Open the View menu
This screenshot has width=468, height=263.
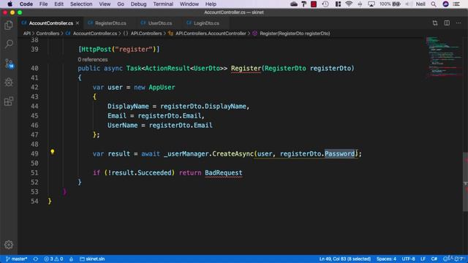click(x=105, y=4)
